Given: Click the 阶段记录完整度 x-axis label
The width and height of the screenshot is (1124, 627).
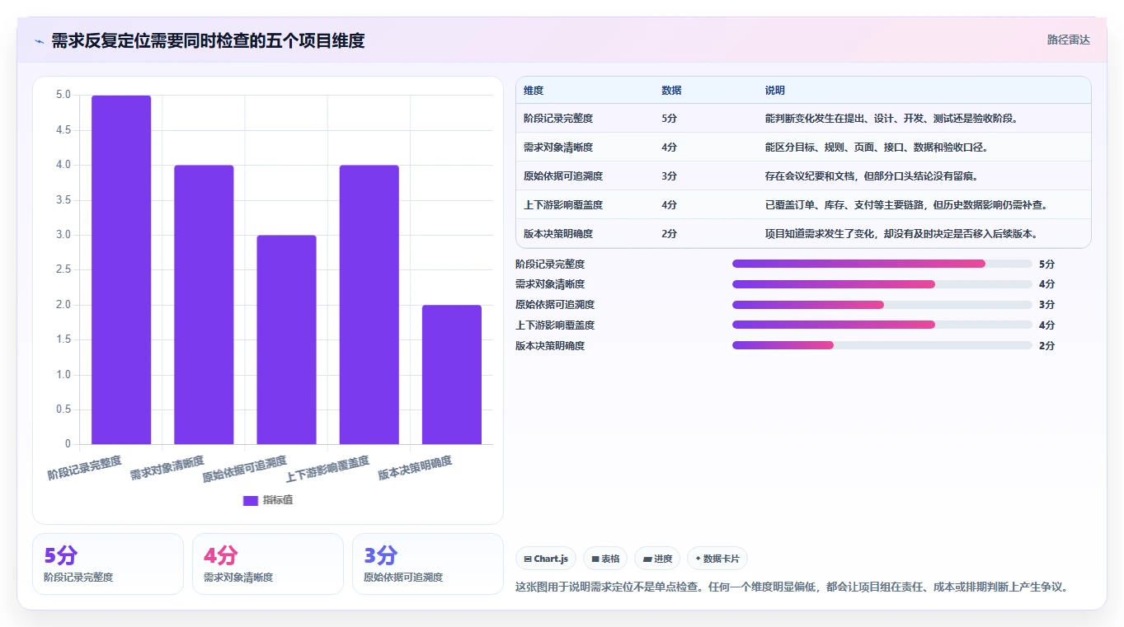Looking at the screenshot, I should 84,467.
